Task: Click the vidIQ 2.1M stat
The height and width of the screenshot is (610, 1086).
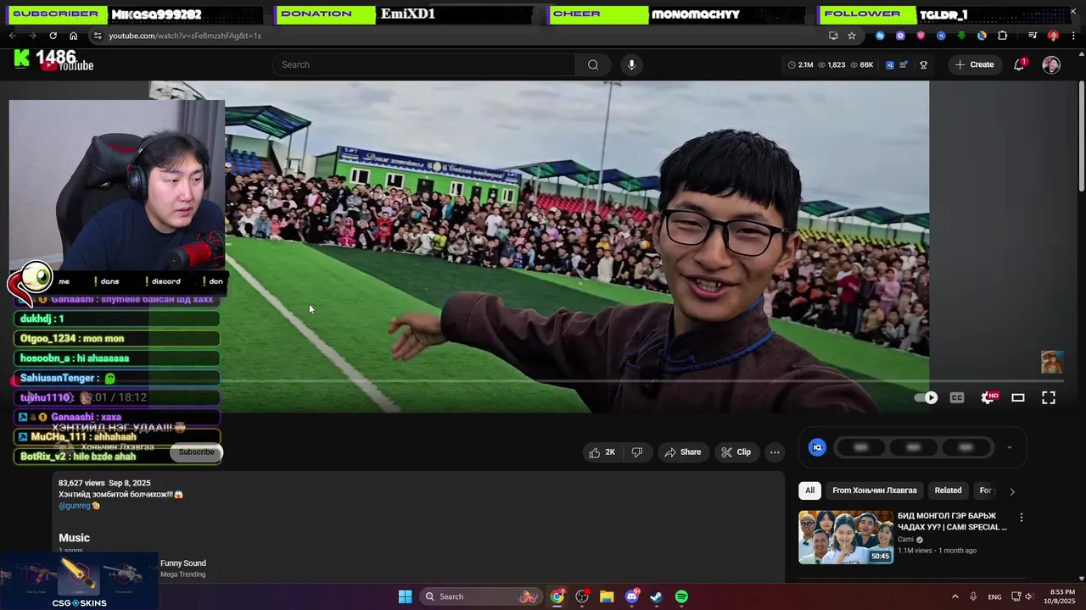Action: click(x=800, y=64)
